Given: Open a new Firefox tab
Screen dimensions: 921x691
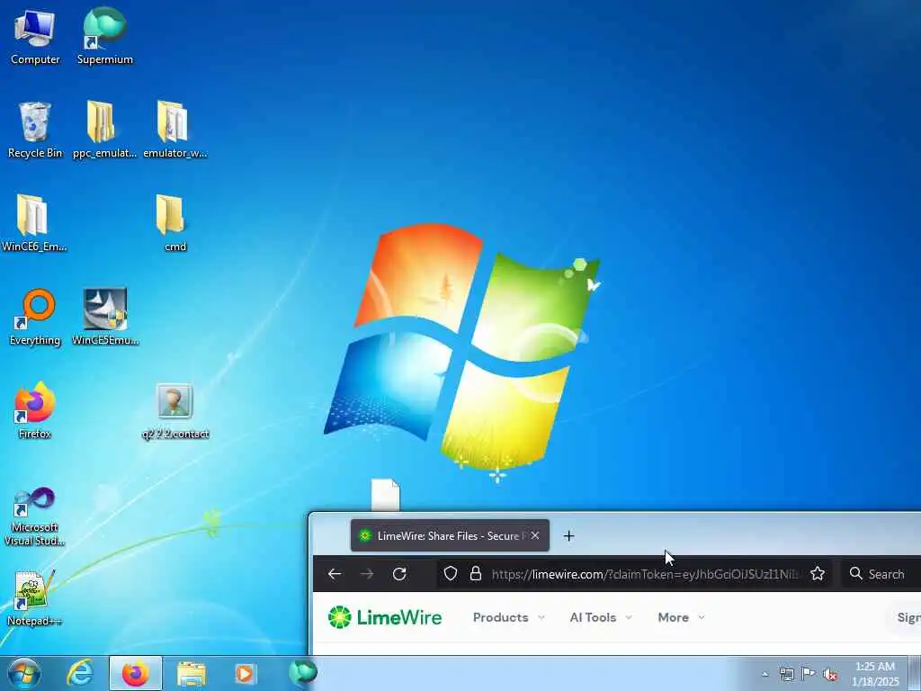Looking at the screenshot, I should click(x=568, y=536).
